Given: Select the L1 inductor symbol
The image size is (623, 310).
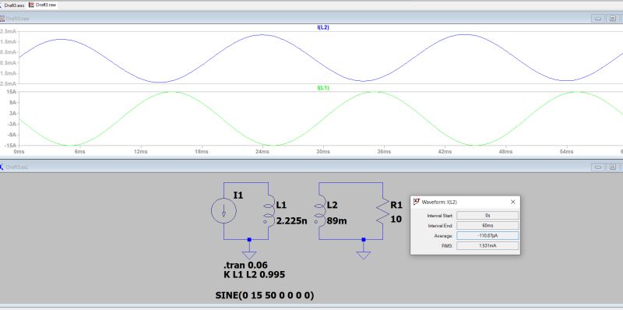Looking at the screenshot, I should (269, 211).
